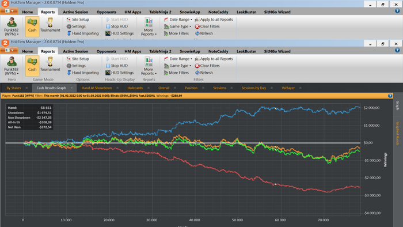Open Active Session tab in lower window
This screenshot has width=403, height=227.
point(75,51)
